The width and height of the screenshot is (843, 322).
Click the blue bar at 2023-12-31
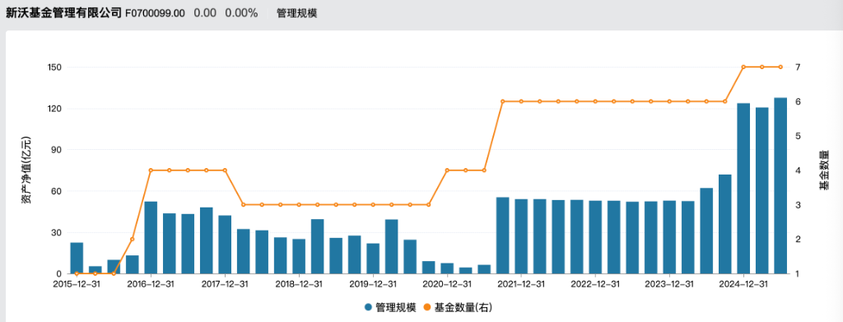[669, 237]
